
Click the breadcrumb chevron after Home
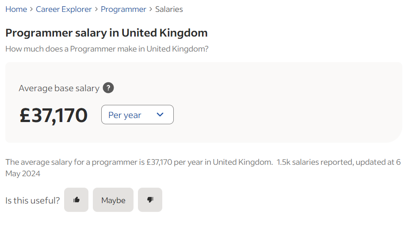click(x=31, y=9)
